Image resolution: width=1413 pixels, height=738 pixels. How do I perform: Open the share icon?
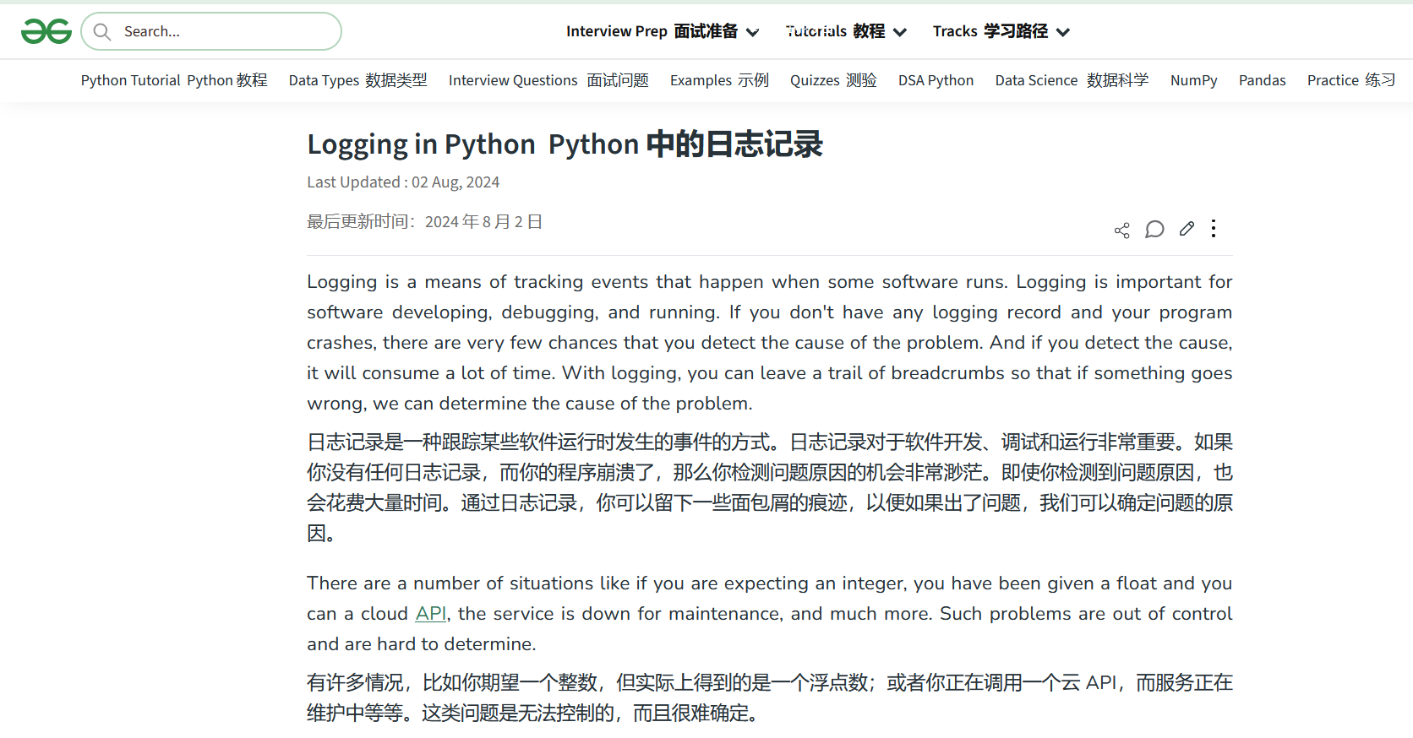(x=1121, y=230)
